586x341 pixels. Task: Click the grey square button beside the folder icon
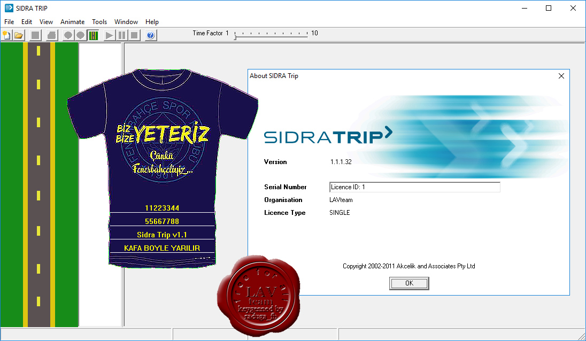35,35
